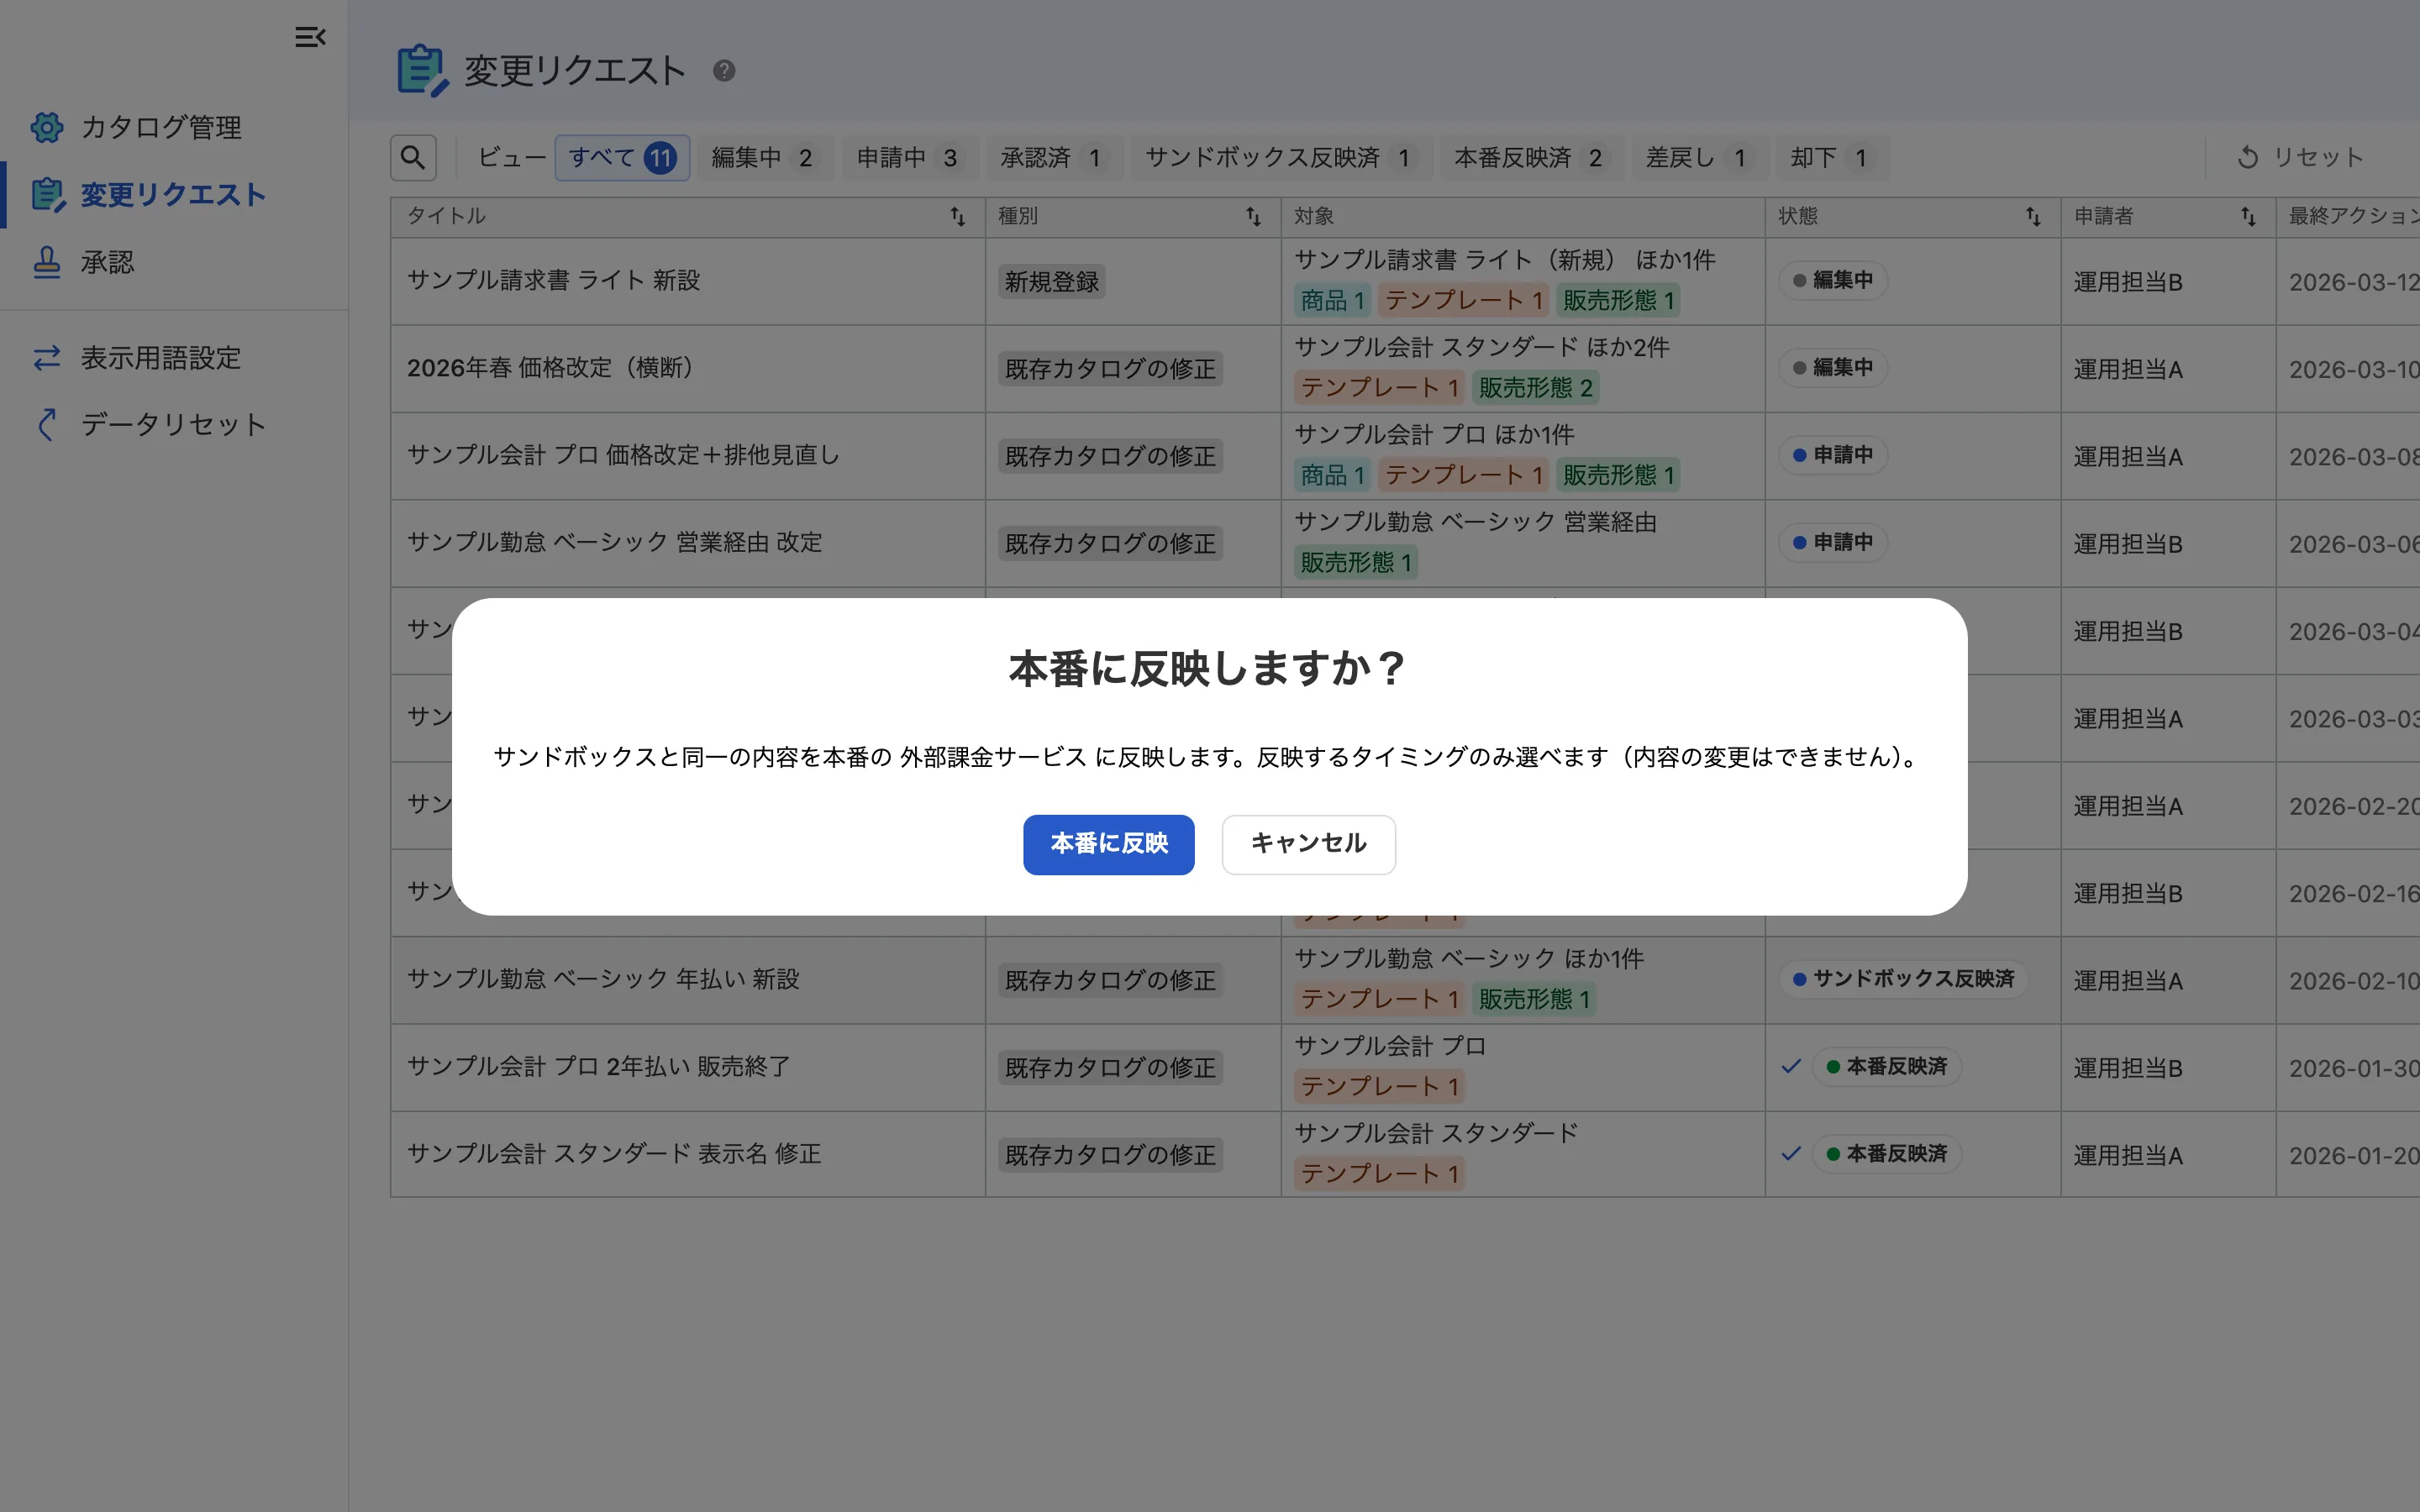Sort by タイトル column arrows
Image resolution: width=2420 pixels, height=1512 pixels.
(x=957, y=216)
